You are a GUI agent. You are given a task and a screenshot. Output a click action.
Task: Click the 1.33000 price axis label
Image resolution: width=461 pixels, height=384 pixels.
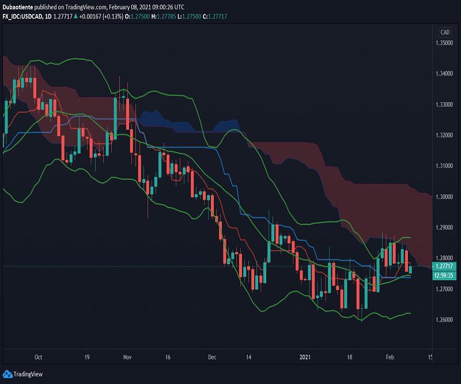coord(444,104)
